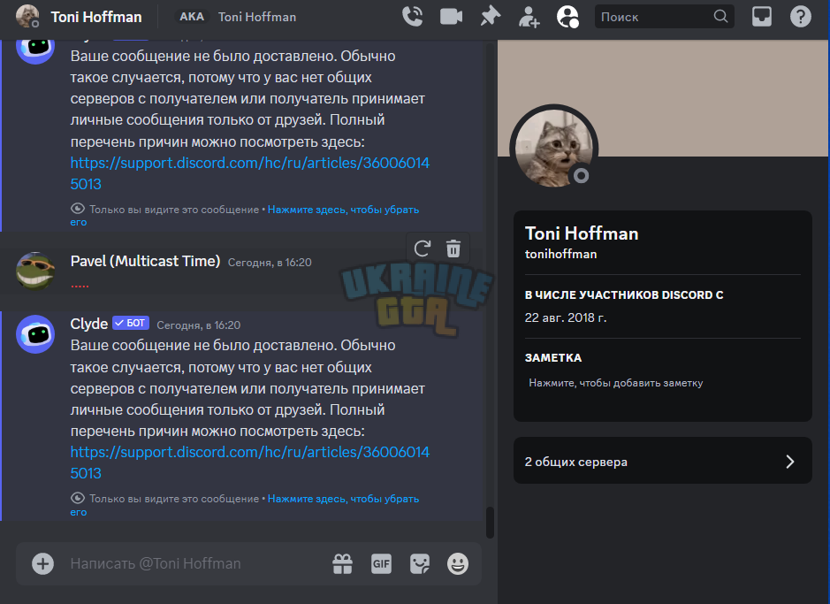Open pinned messages

(491, 17)
